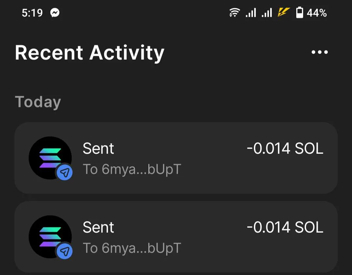Tap the Today section label
352x275 pixels.
(x=38, y=102)
